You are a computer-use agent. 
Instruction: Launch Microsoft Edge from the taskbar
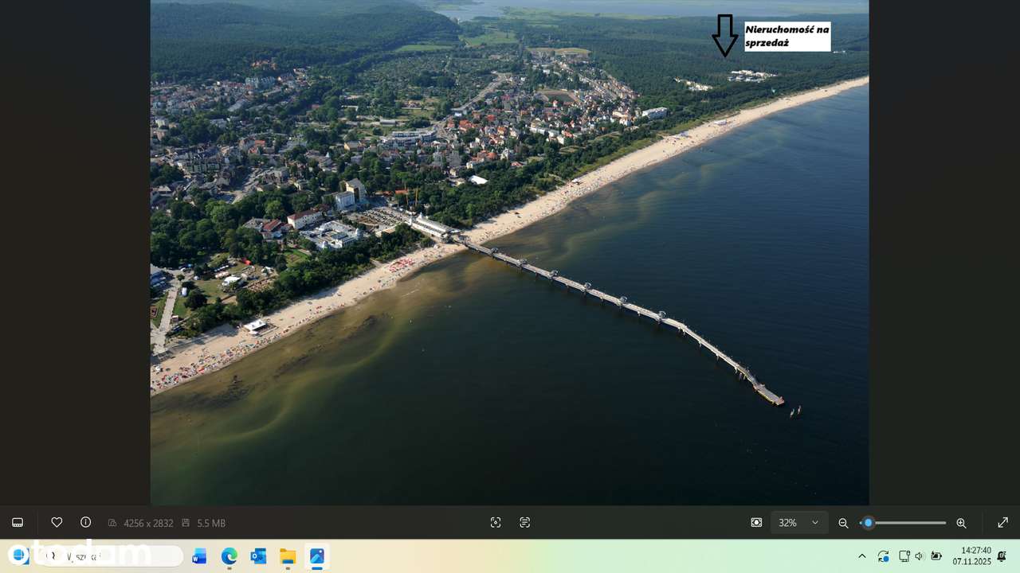pos(229,556)
